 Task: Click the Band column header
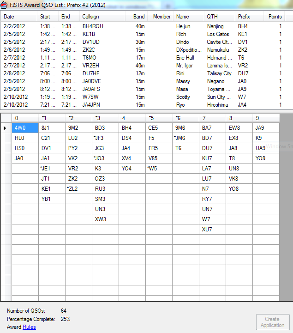tap(139, 17)
